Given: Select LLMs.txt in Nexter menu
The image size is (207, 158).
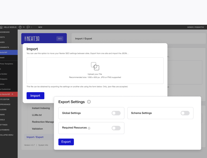Looking at the screenshot, I should click(37, 115).
